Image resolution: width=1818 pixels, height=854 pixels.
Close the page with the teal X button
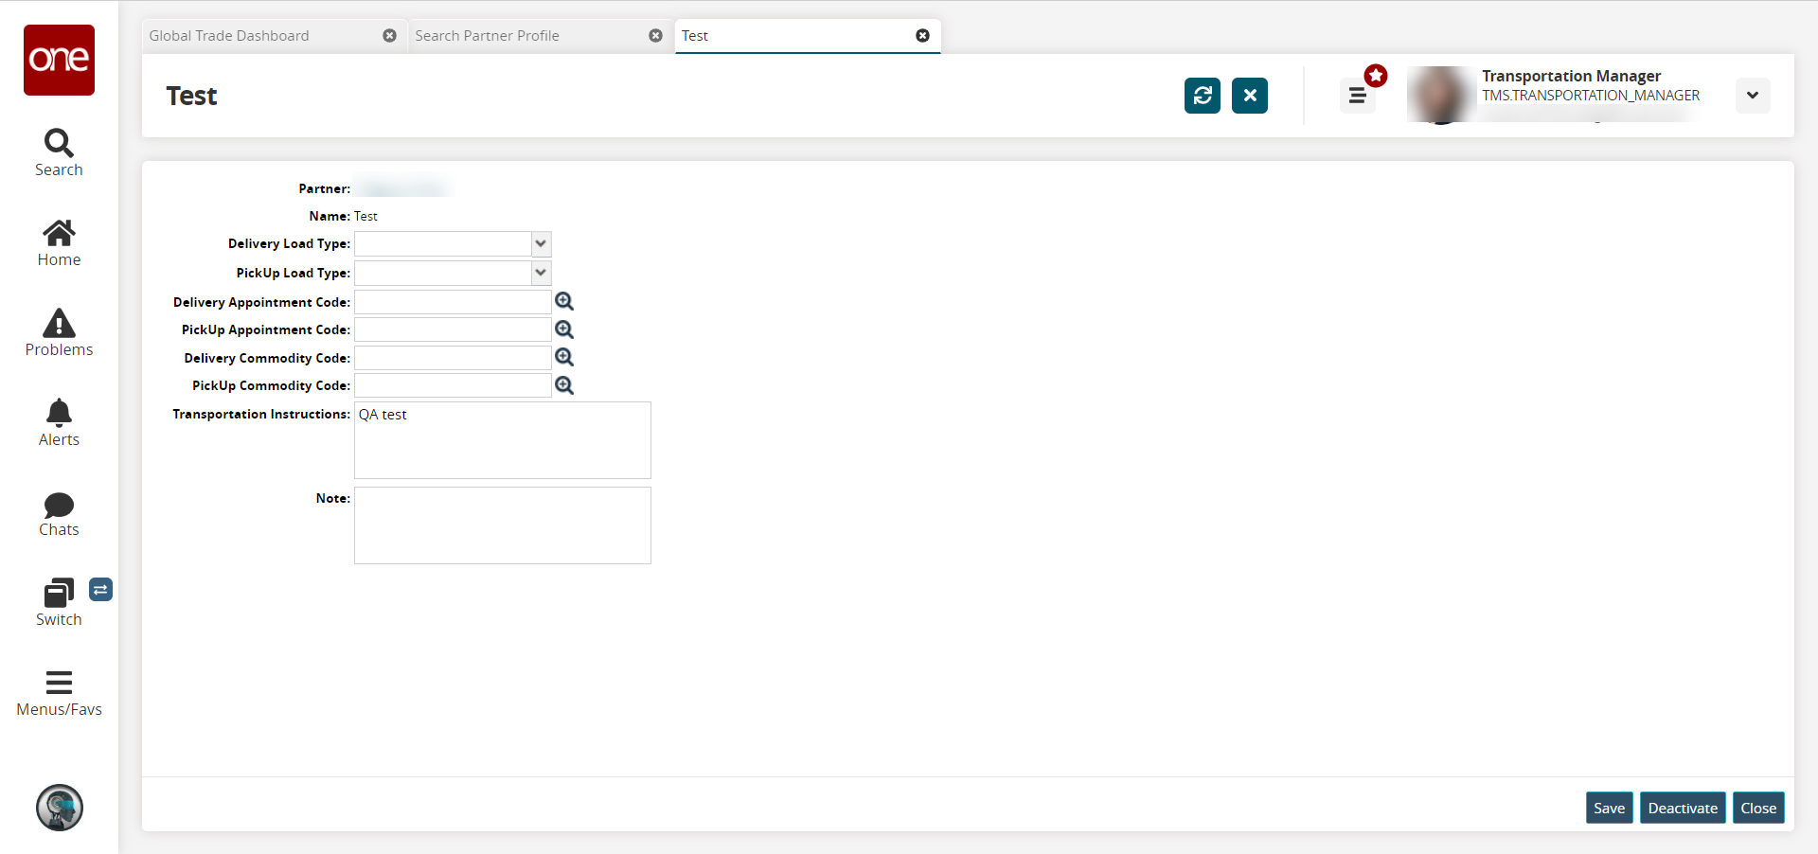[x=1250, y=96]
